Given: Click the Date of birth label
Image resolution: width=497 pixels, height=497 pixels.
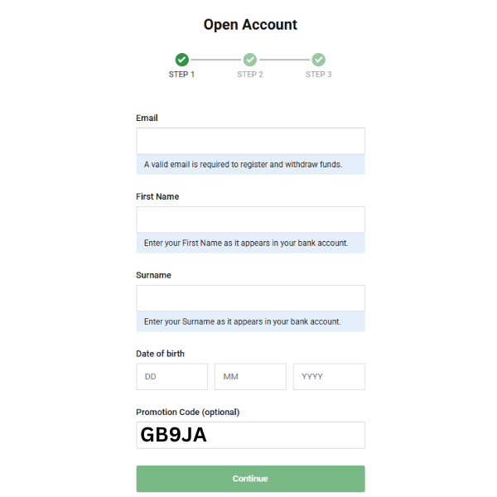Looking at the screenshot, I should tap(160, 354).
